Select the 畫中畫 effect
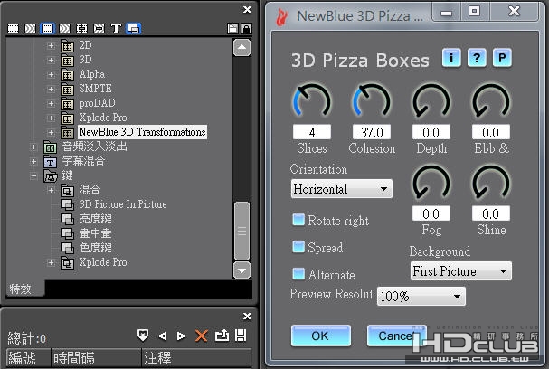 95,233
